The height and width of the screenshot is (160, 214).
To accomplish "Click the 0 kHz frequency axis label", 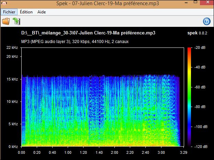I will point(13,147).
